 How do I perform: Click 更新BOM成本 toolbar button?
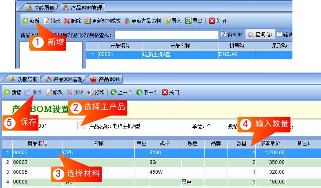pos(103,21)
